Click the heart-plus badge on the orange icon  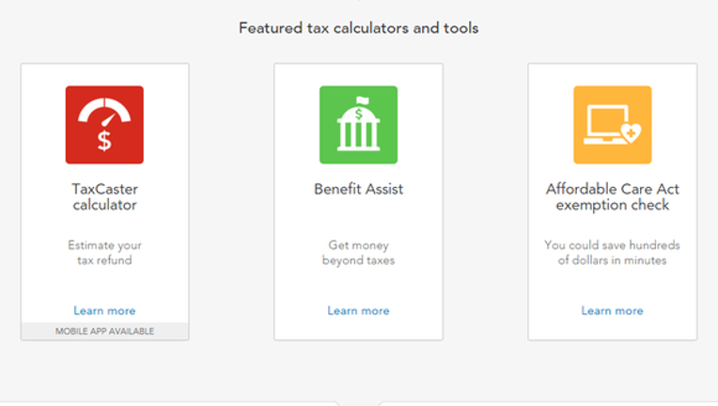[632, 133]
